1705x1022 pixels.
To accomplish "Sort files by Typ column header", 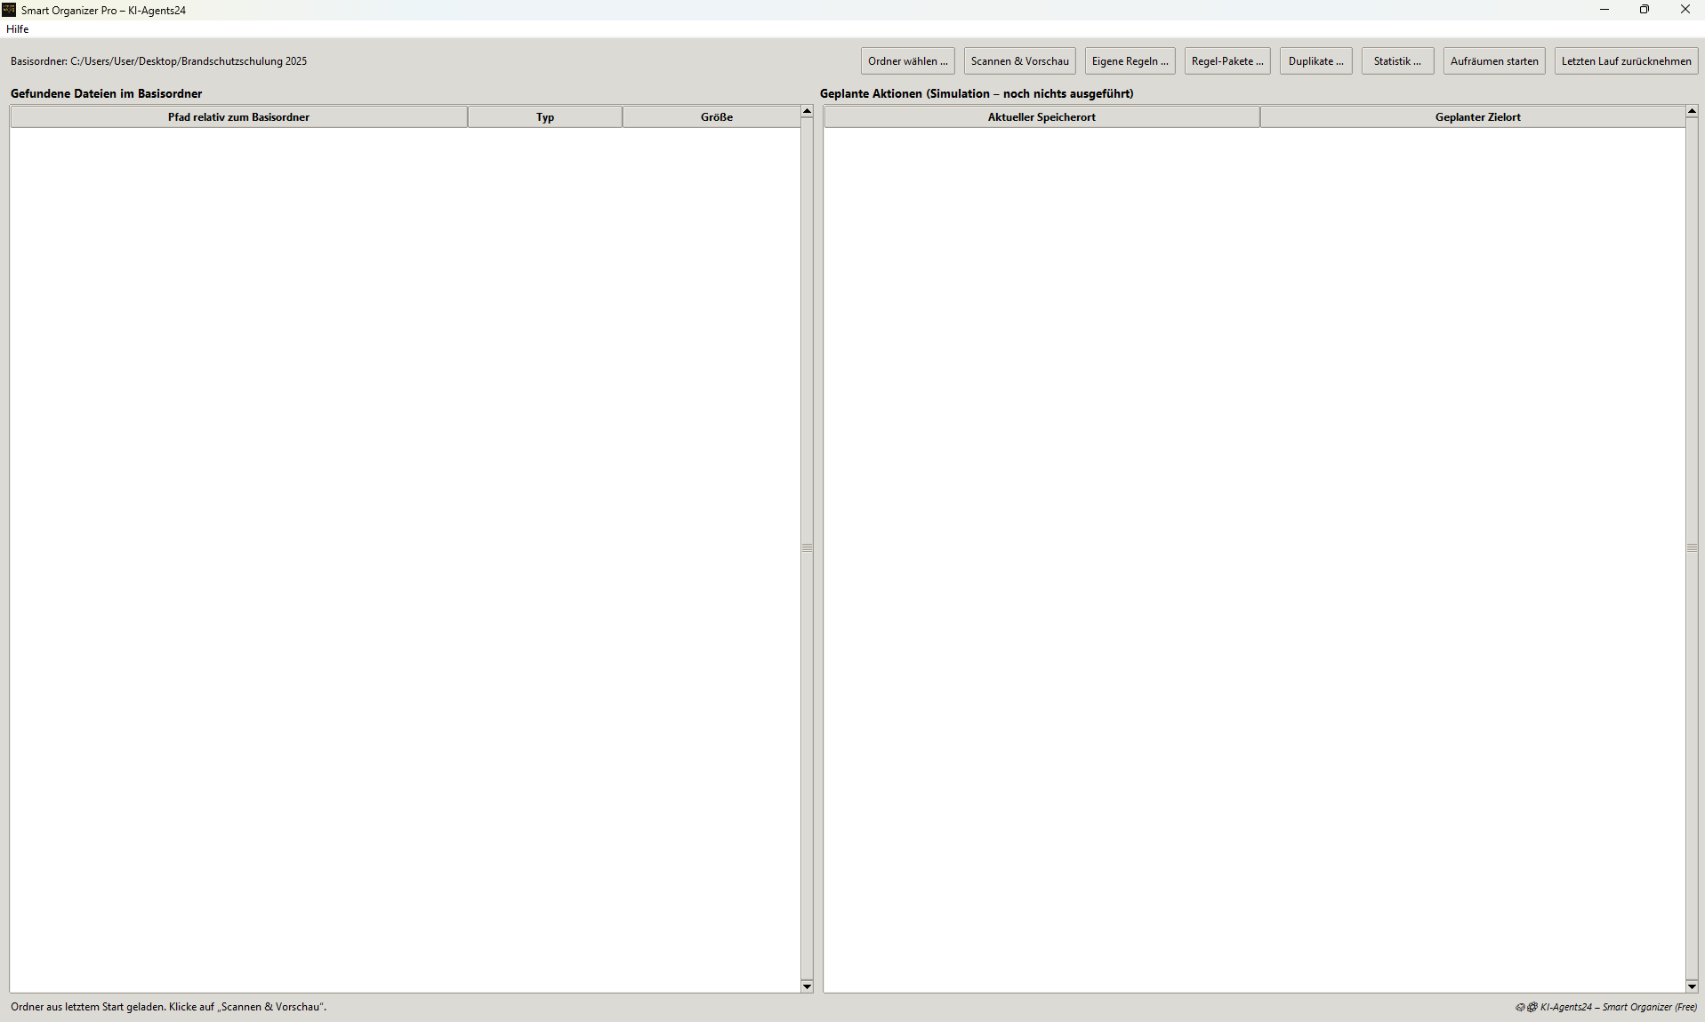I will point(544,117).
